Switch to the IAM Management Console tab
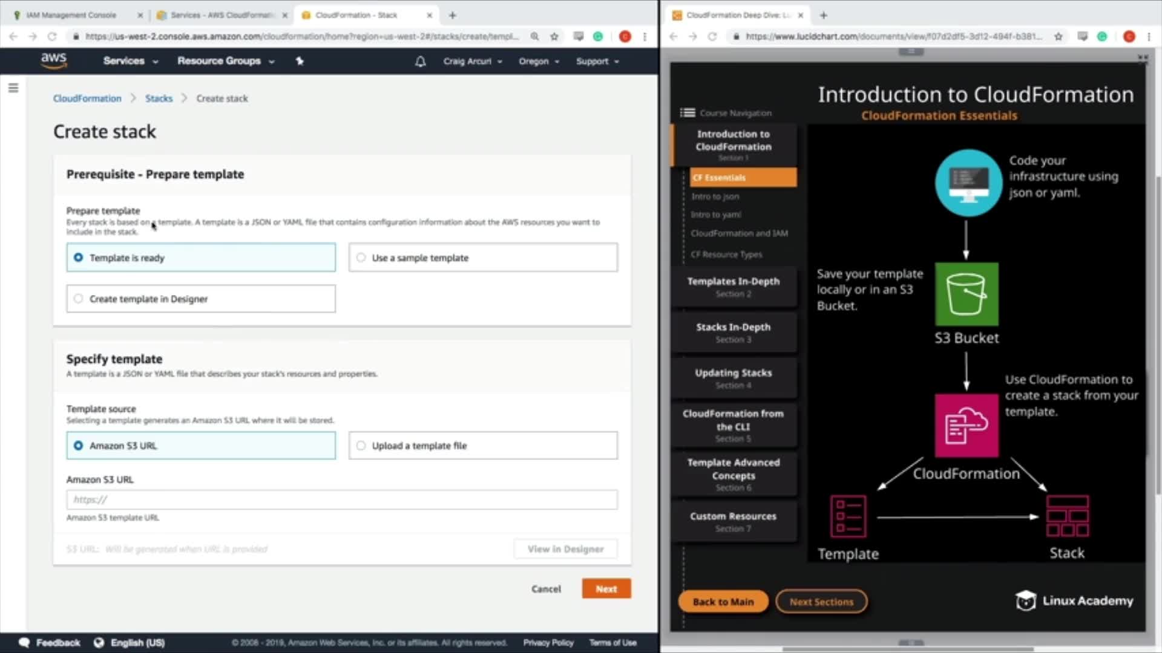The height and width of the screenshot is (653, 1162). pos(71,15)
